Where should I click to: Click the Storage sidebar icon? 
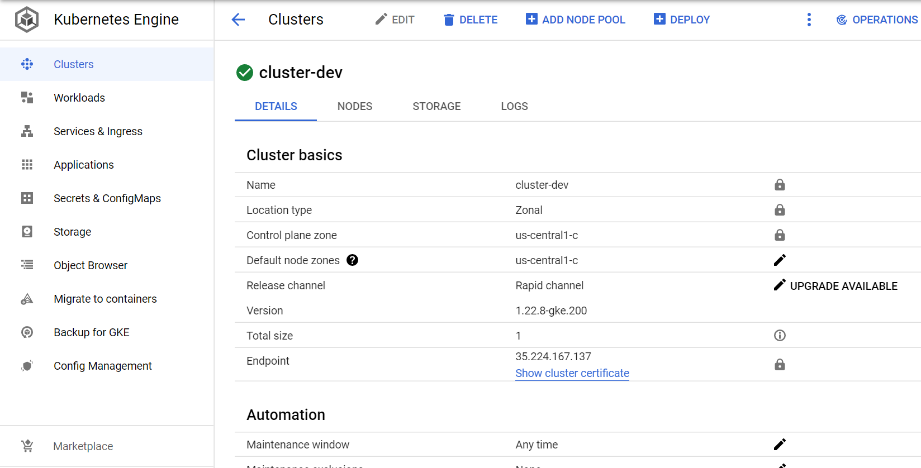click(x=27, y=232)
